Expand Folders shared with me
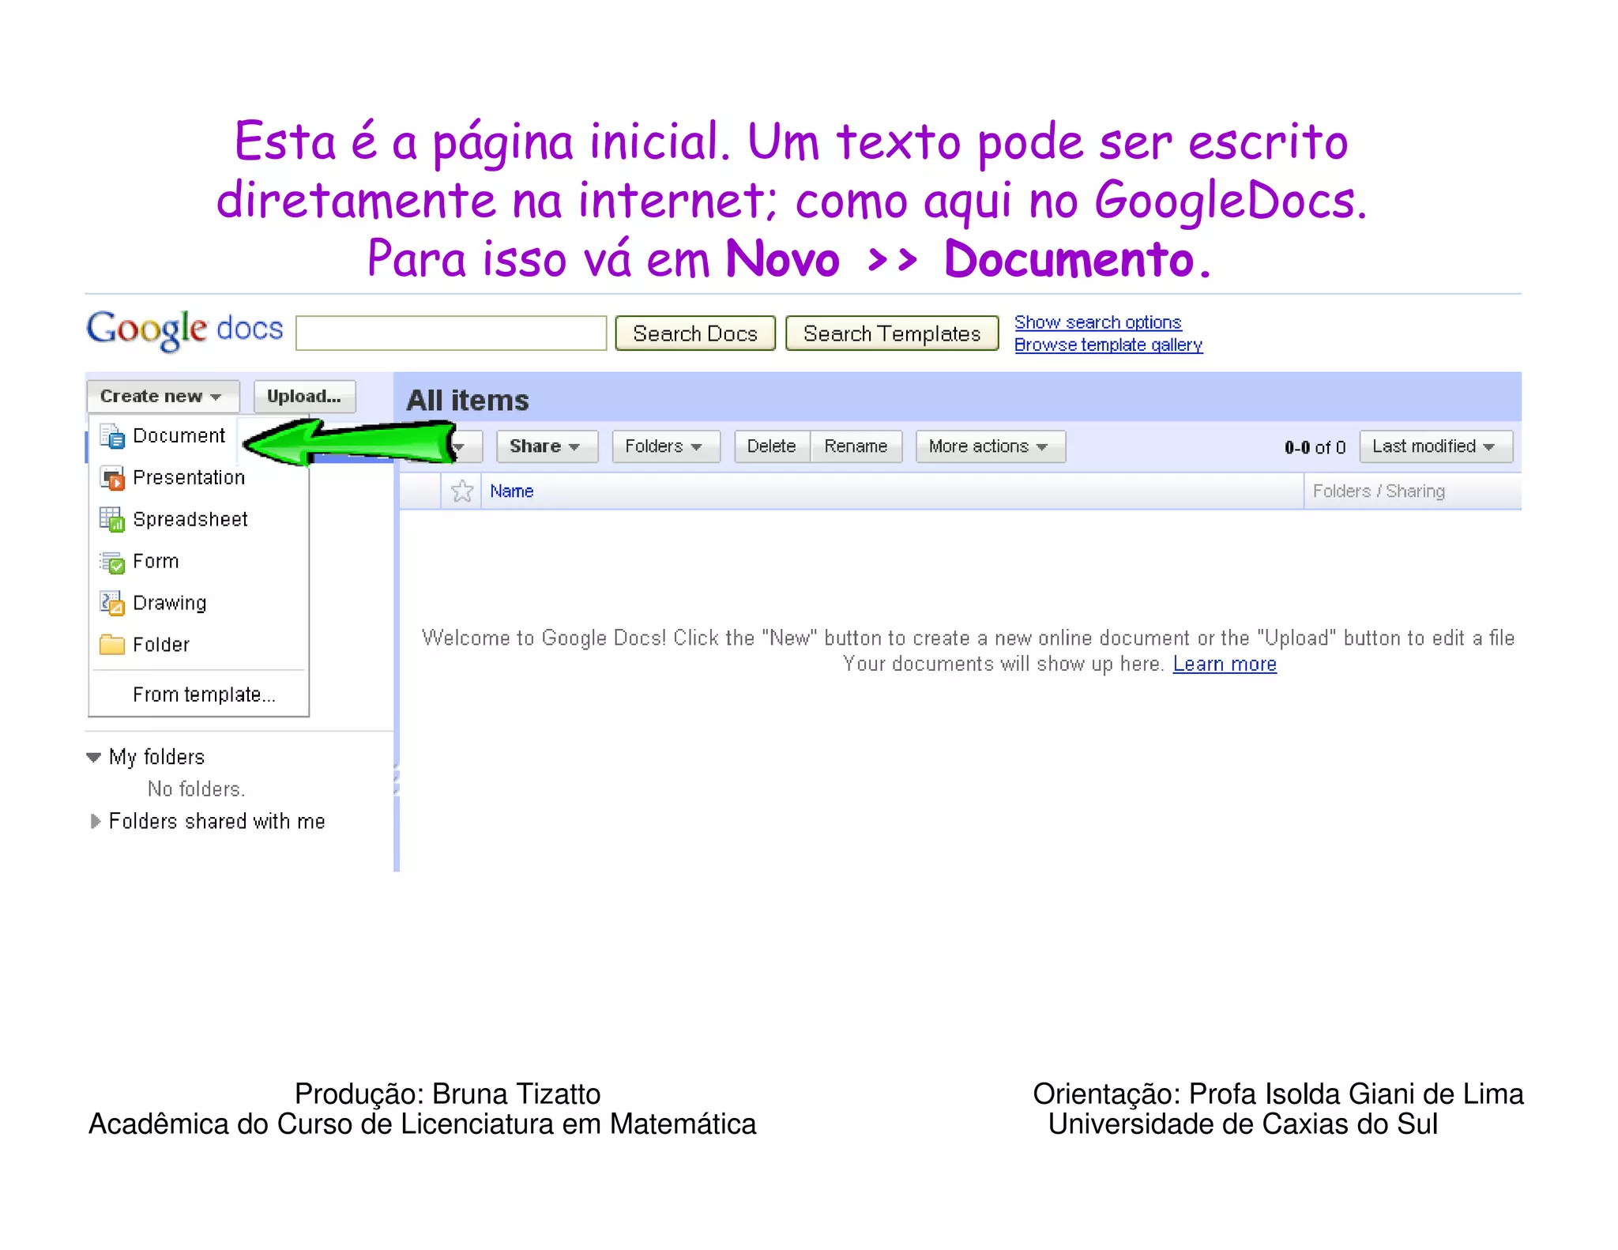 [x=95, y=822]
